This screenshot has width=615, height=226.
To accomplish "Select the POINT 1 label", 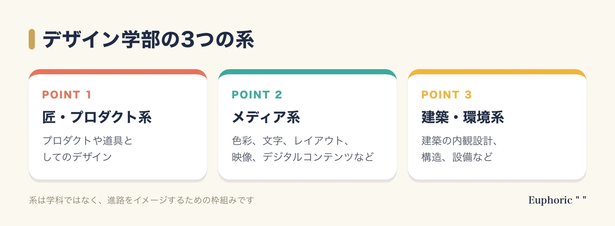I will [67, 95].
